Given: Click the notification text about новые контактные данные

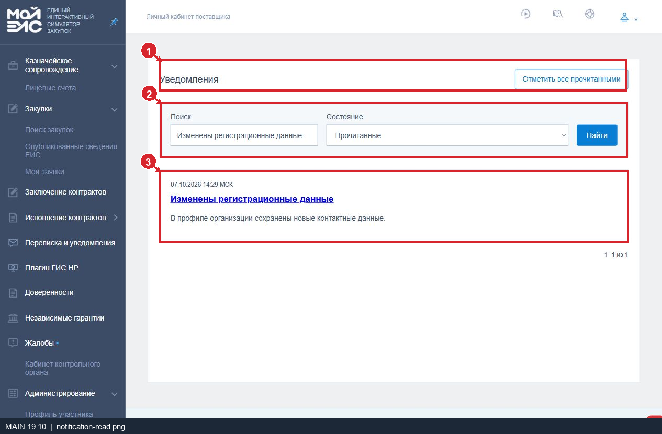Looking at the screenshot, I should pyautogui.click(x=278, y=218).
